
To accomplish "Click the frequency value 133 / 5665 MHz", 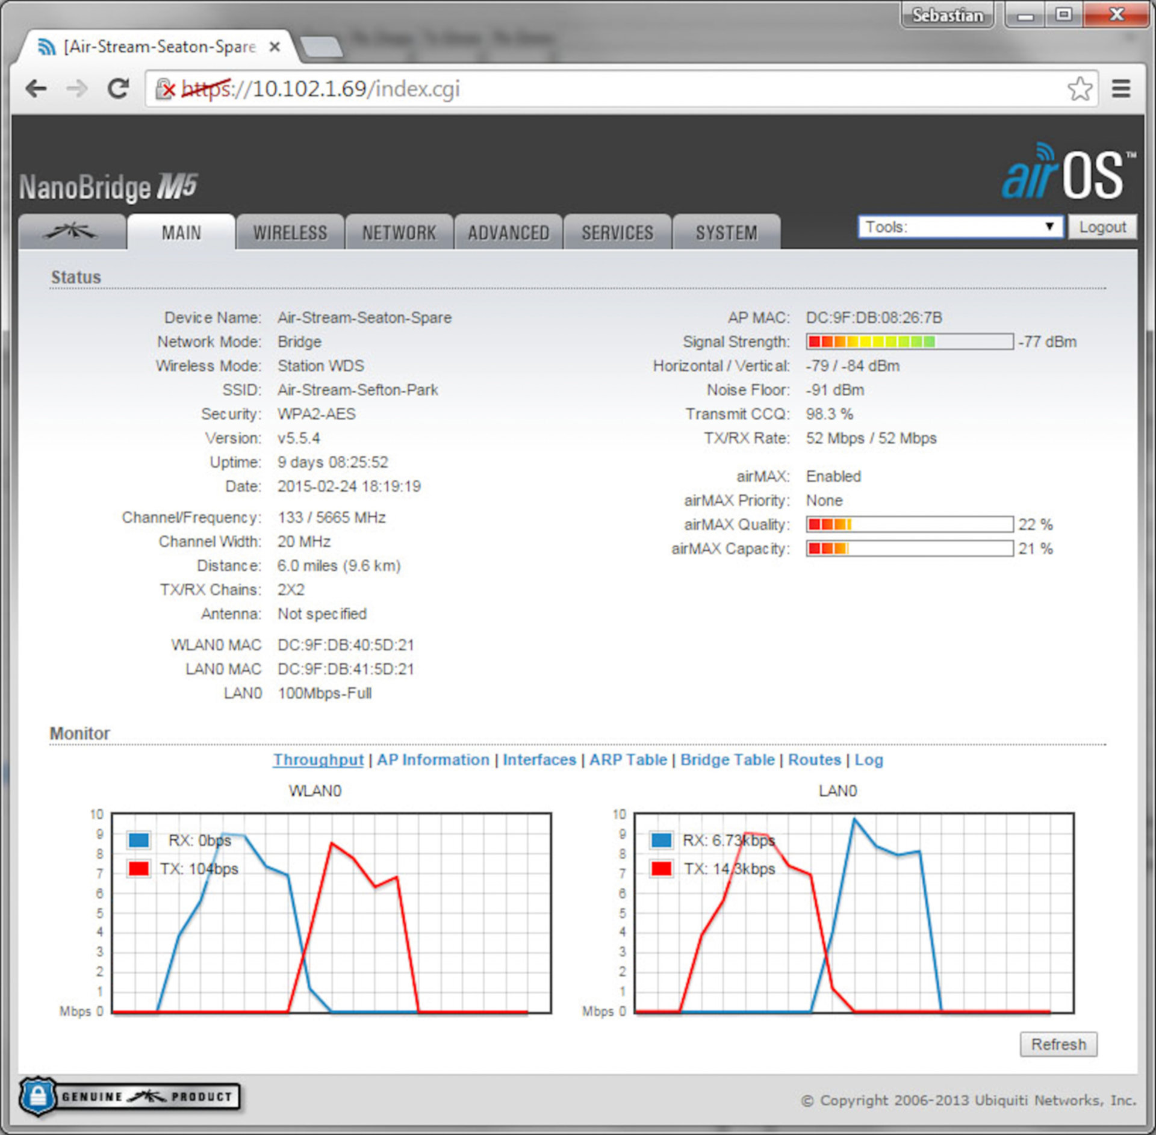I will point(332,517).
